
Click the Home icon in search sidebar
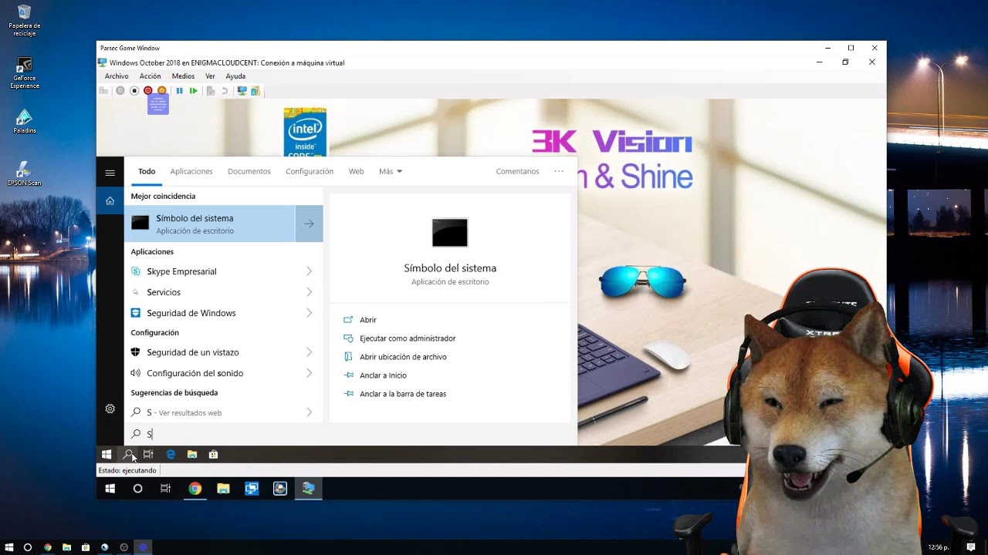coord(110,201)
